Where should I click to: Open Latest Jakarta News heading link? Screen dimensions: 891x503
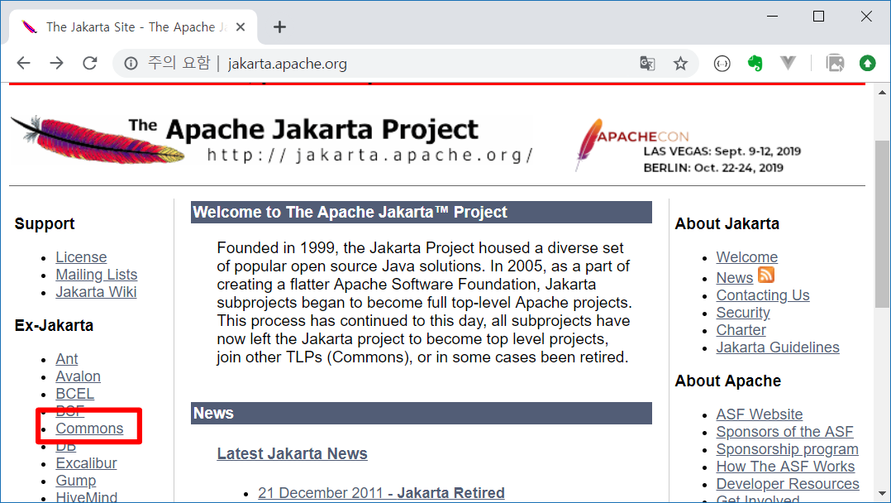(x=292, y=453)
